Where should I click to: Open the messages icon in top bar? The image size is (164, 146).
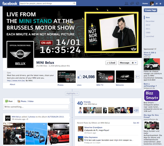[132, 4]
